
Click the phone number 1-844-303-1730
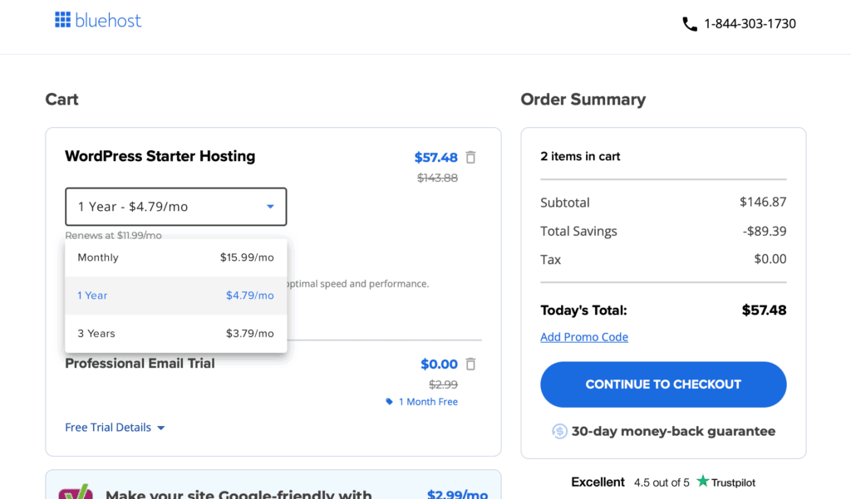click(x=750, y=24)
